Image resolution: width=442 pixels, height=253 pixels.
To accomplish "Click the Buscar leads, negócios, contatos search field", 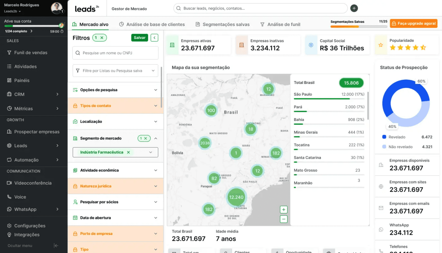I will point(261,8).
